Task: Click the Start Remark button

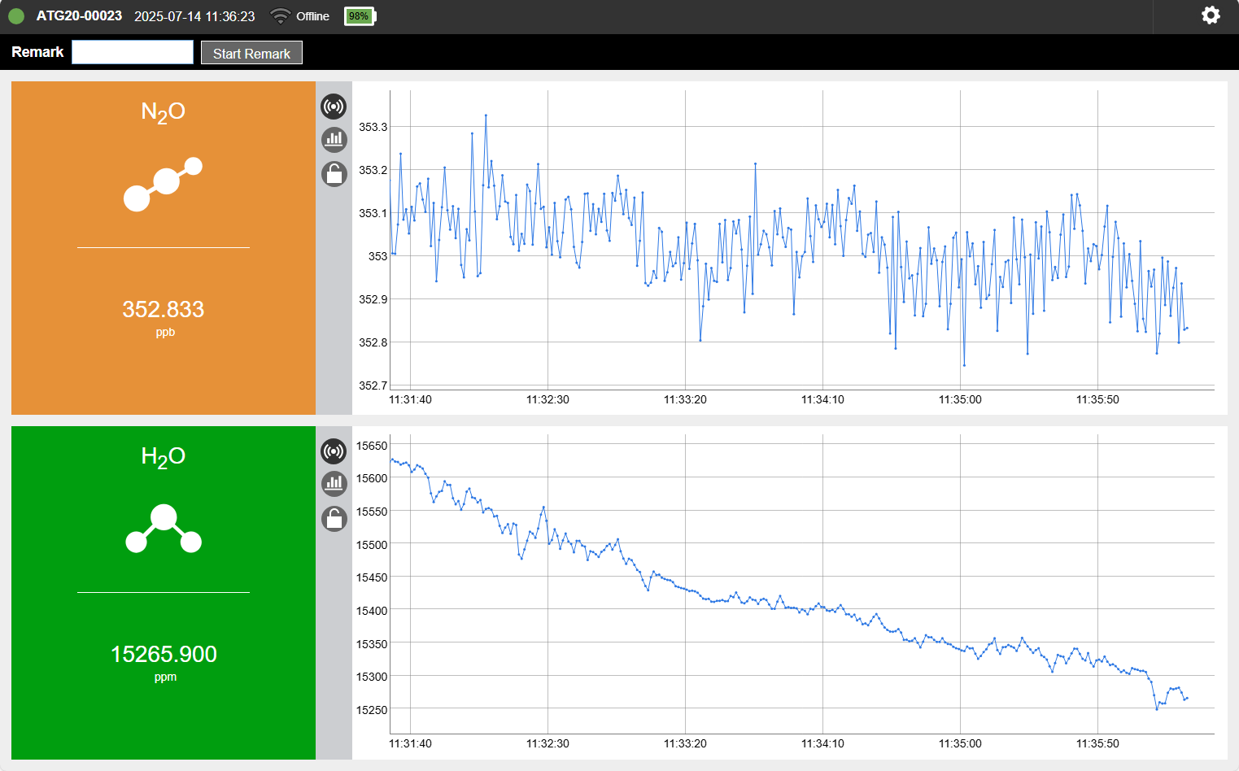Action: click(x=251, y=53)
